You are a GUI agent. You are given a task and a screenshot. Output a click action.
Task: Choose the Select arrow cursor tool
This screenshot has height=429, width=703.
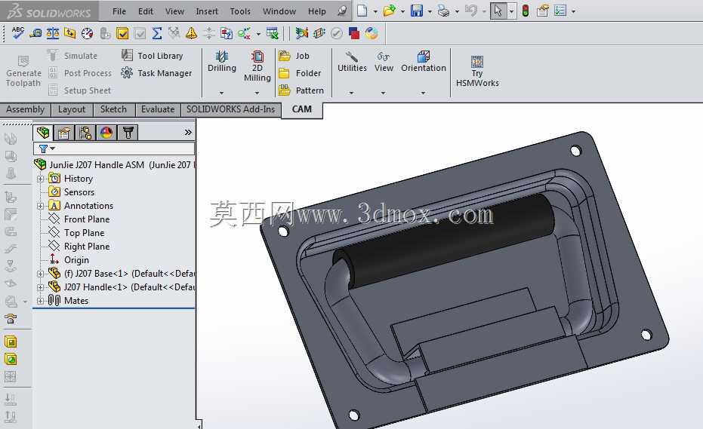pos(498,11)
